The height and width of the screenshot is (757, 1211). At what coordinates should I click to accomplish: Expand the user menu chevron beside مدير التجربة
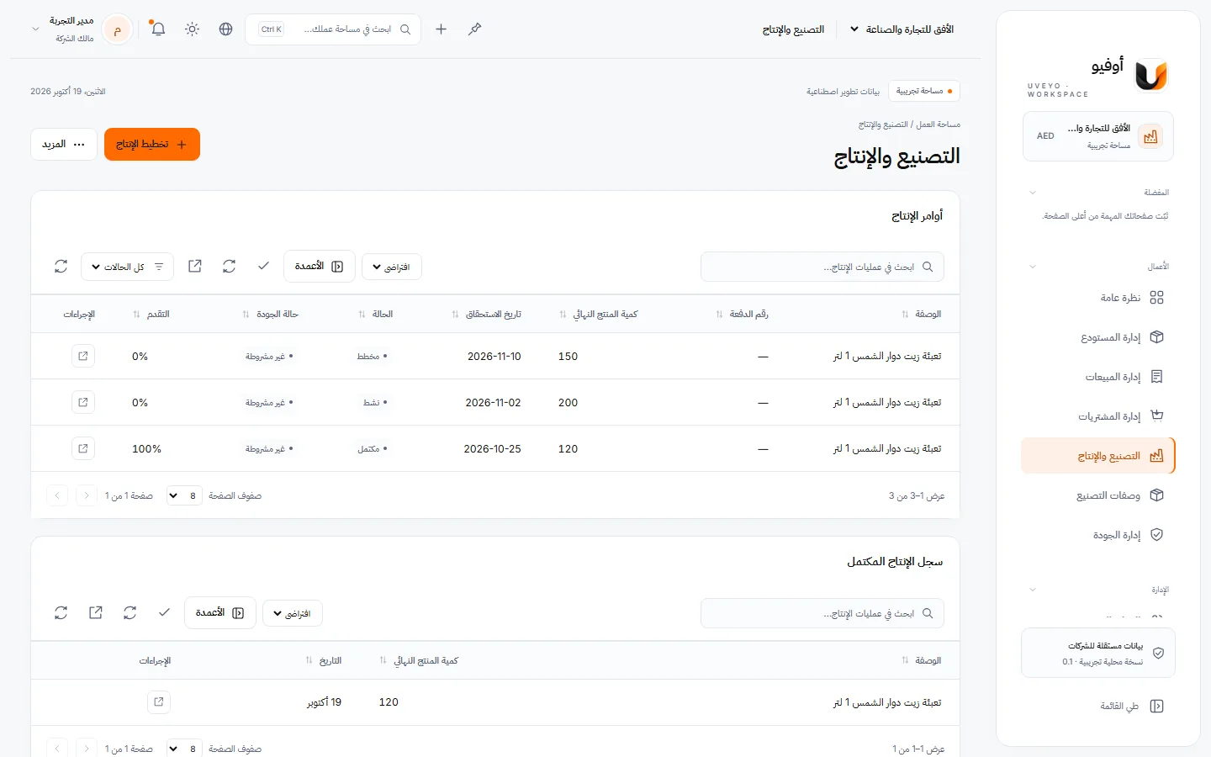[35, 29]
